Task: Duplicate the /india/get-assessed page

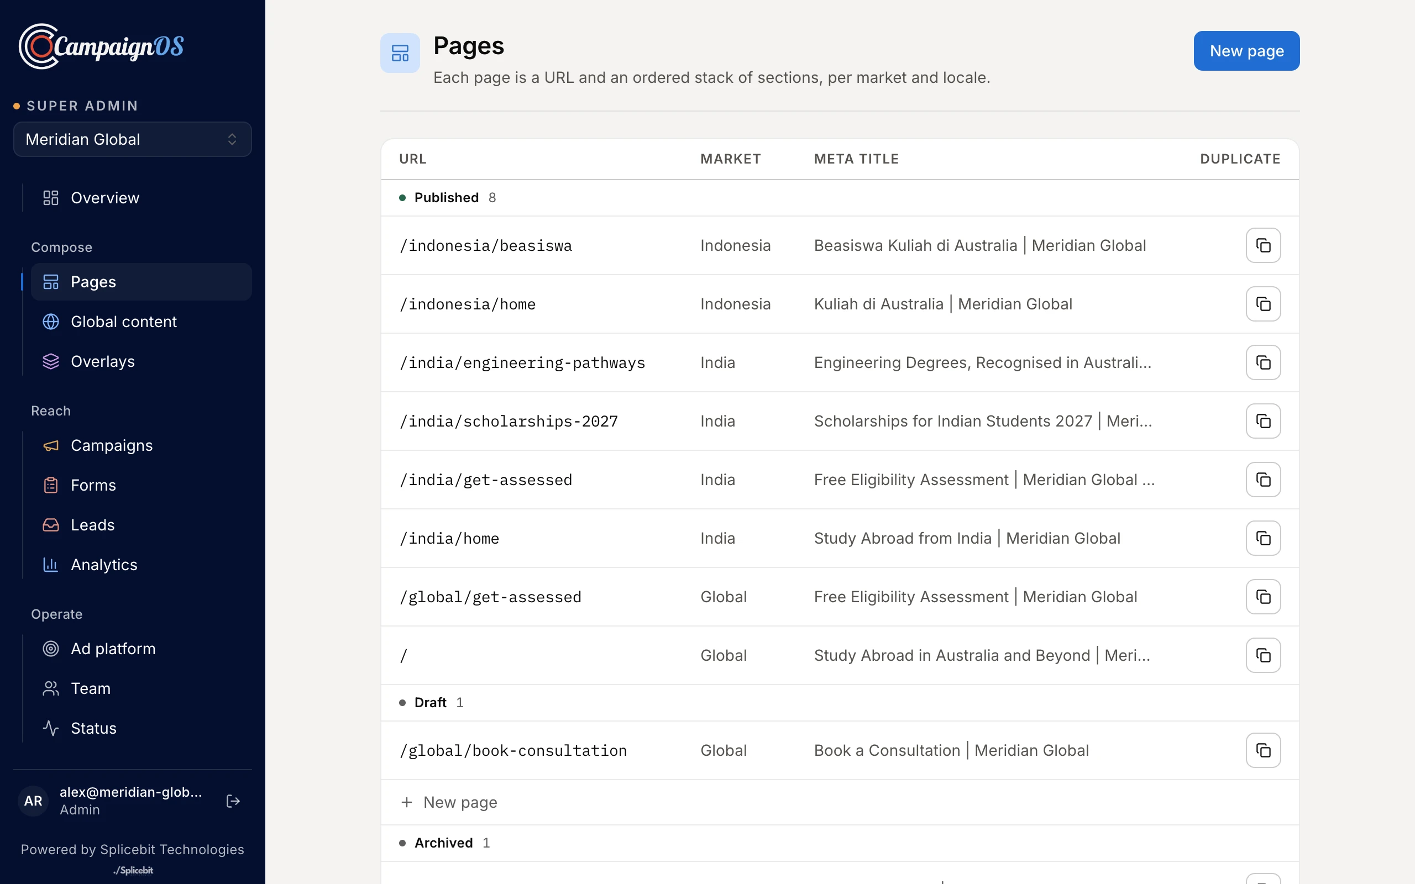Action: click(x=1263, y=480)
